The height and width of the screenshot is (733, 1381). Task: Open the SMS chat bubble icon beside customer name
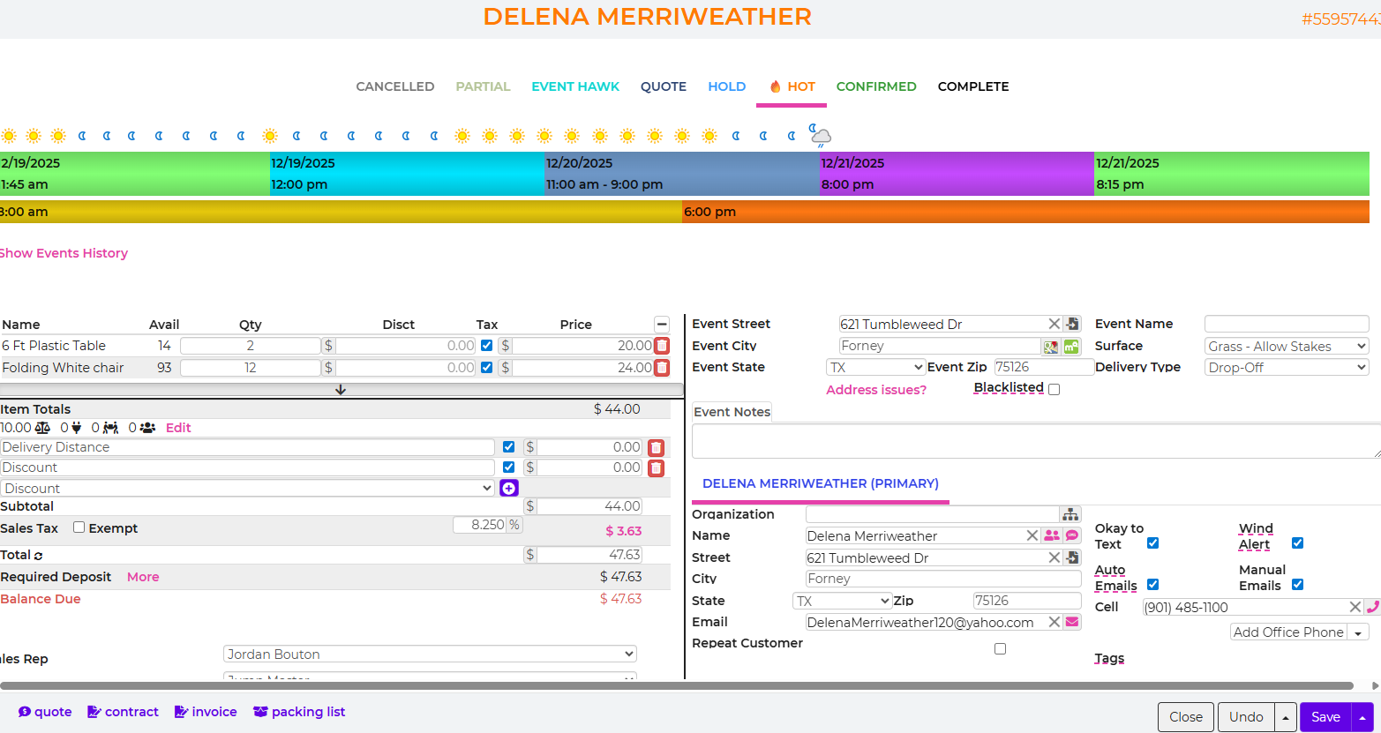point(1071,535)
